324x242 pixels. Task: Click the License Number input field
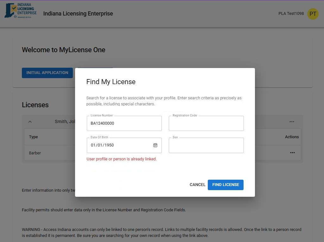click(124, 123)
